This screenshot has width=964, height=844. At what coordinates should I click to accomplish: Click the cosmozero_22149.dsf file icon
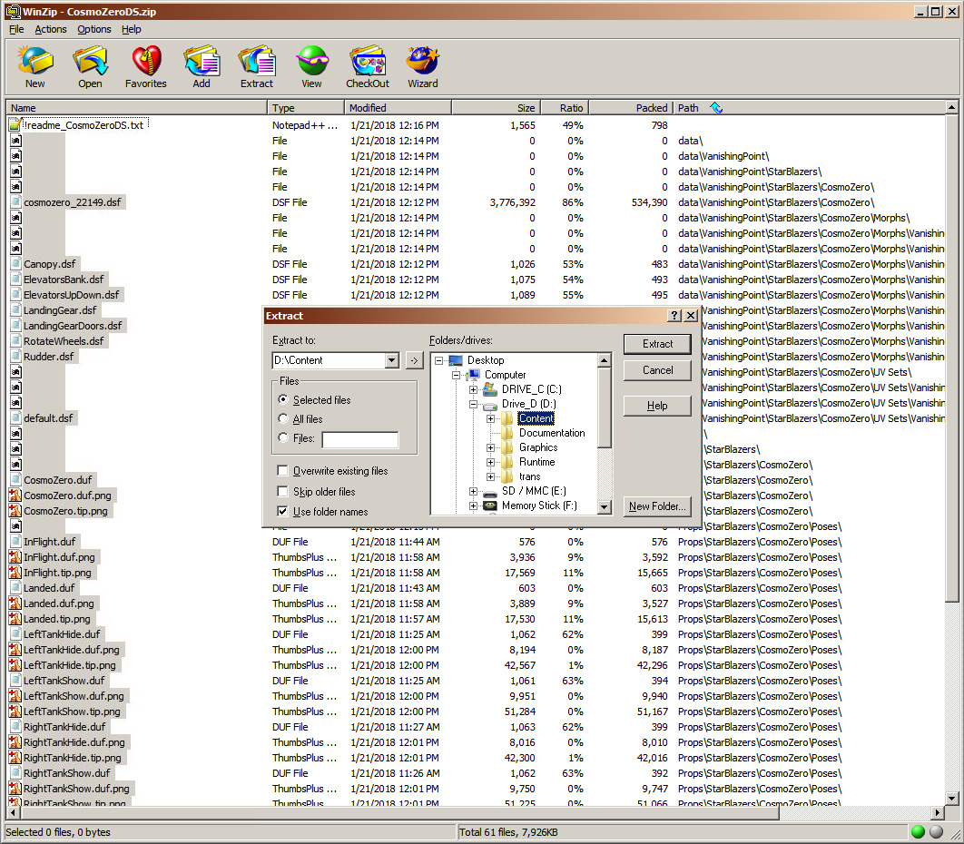click(16, 202)
